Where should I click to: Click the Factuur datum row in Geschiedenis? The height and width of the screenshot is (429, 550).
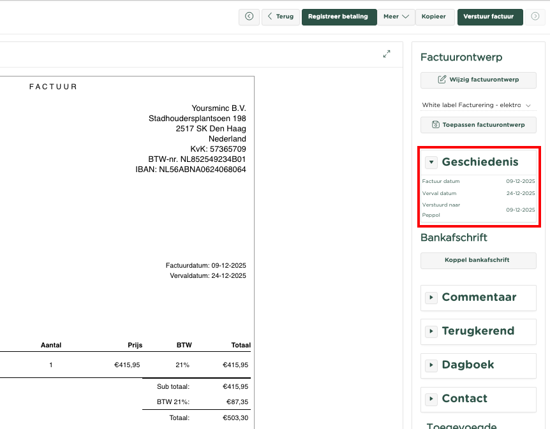click(x=479, y=182)
